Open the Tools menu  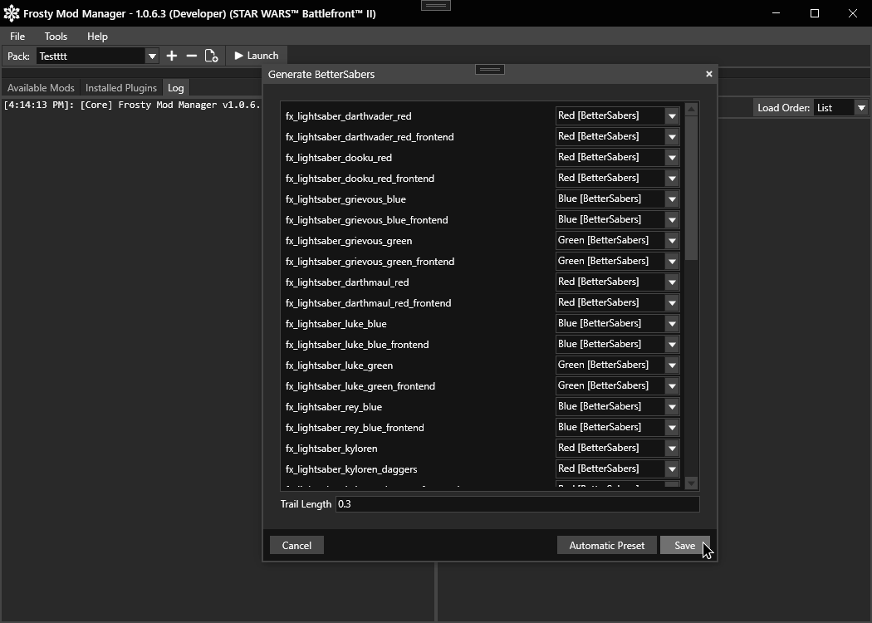(x=56, y=37)
